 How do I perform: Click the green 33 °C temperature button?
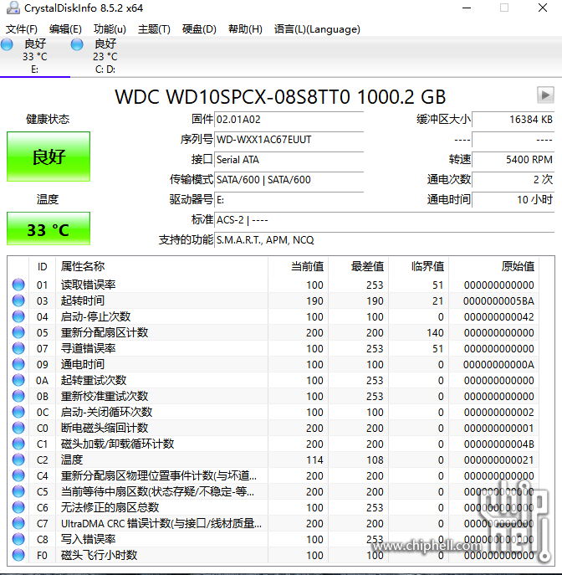[49, 228]
